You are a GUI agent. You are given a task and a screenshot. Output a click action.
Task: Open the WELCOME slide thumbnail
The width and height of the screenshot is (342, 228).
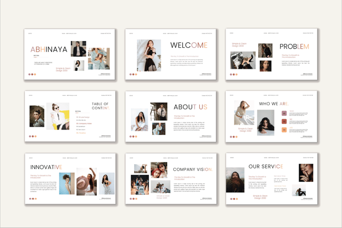click(x=170, y=54)
